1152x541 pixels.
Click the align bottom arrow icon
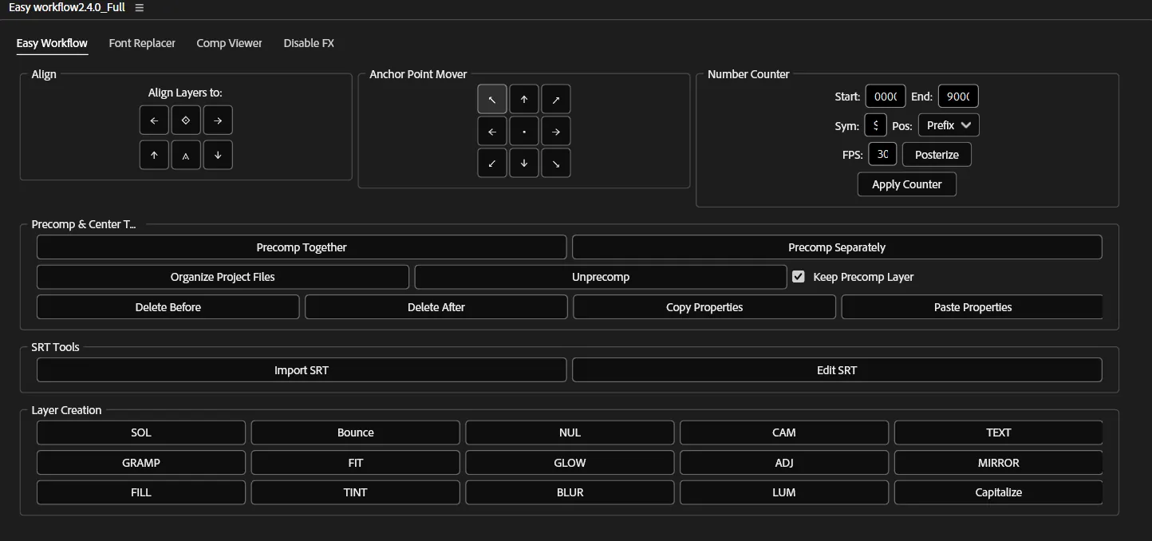pyautogui.click(x=218, y=155)
